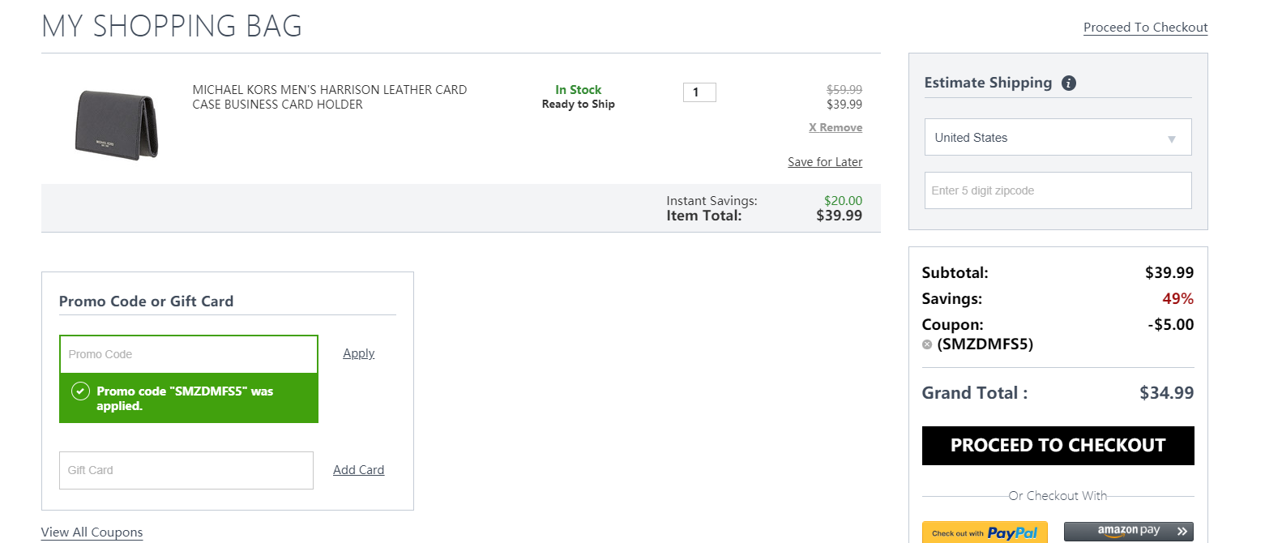Click the Estimate Shipping info icon
This screenshot has width=1265, height=543.
pyautogui.click(x=1069, y=83)
